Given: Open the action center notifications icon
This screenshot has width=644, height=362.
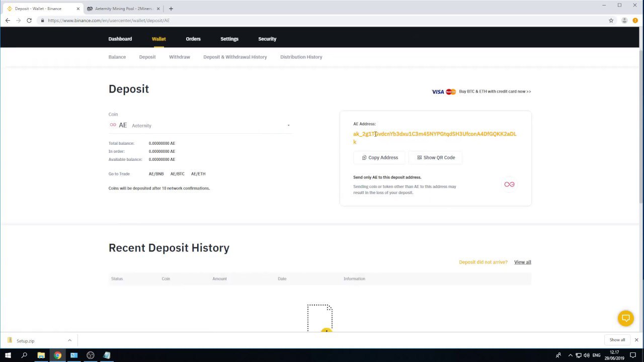Looking at the screenshot, I should point(633,355).
